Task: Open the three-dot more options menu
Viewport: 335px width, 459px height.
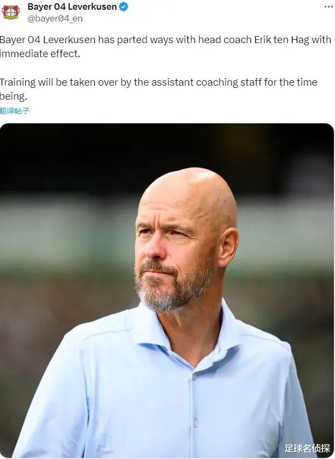Action: [329, 6]
